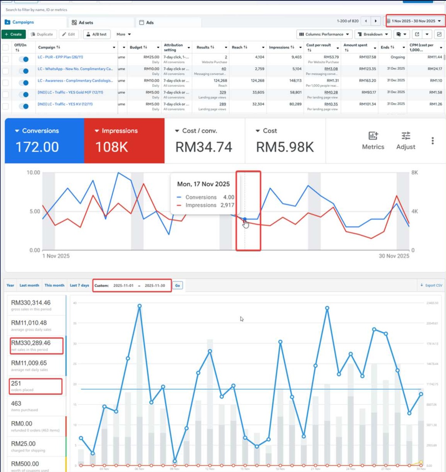Open the Impressions metric card dropdown
Screen dimensions: 446x472
pyautogui.click(x=97, y=131)
